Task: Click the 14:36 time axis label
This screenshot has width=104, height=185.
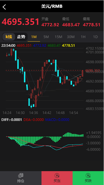Action: coord(34,113)
